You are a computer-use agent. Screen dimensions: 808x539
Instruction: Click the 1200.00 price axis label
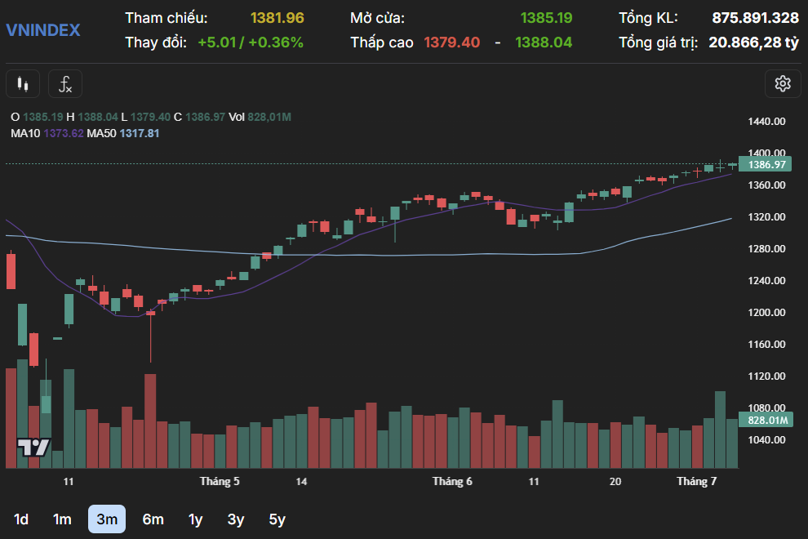point(766,313)
